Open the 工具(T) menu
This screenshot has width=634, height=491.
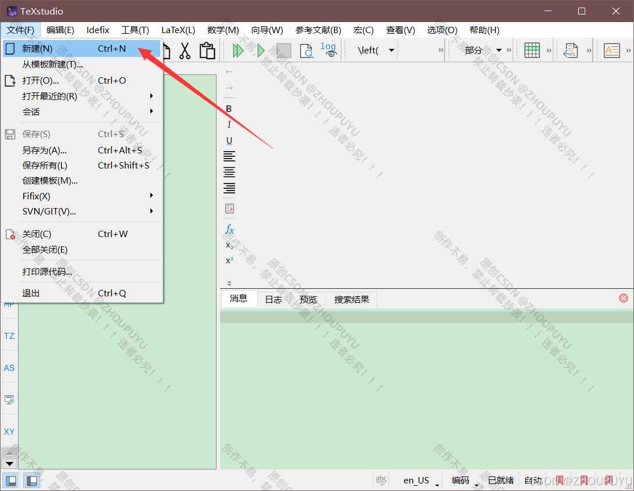click(x=135, y=30)
